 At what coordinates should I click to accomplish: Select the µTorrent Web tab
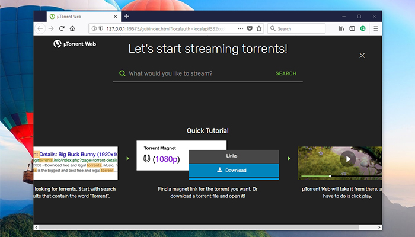(84, 17)
